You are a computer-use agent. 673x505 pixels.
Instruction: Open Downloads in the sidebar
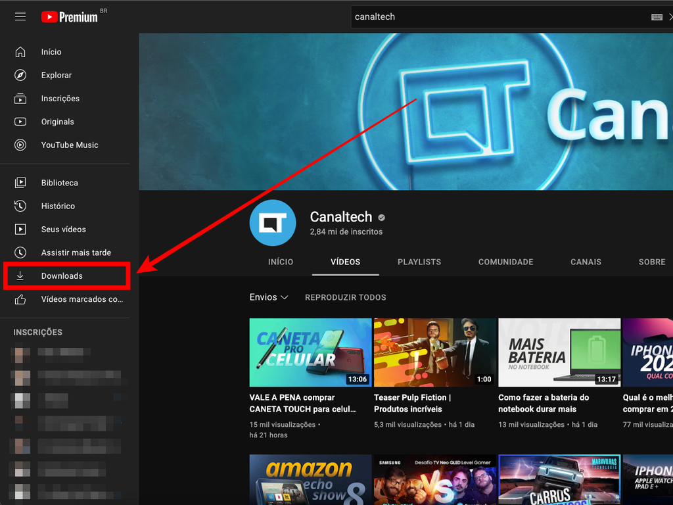(x=66, y=276)
